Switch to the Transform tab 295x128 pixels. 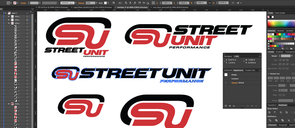[272, 105]
